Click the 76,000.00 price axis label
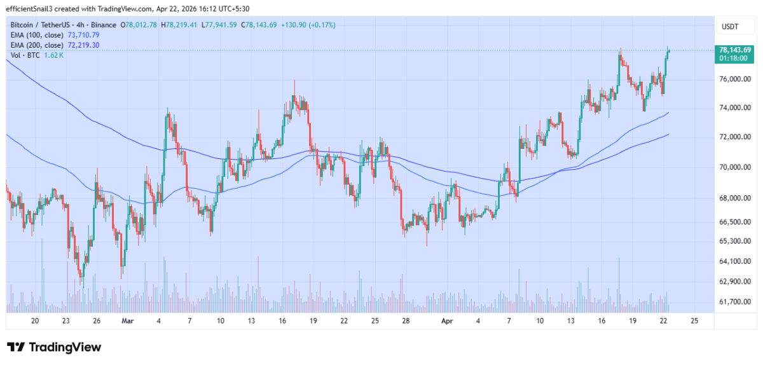 pyautogui.click(x=735, y=79)
